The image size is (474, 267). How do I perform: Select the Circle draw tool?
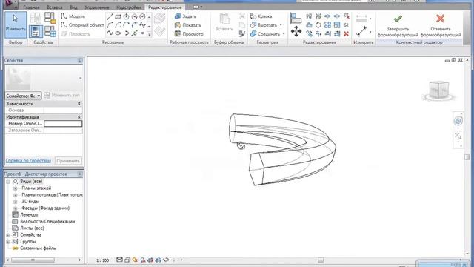coord(142,16)
